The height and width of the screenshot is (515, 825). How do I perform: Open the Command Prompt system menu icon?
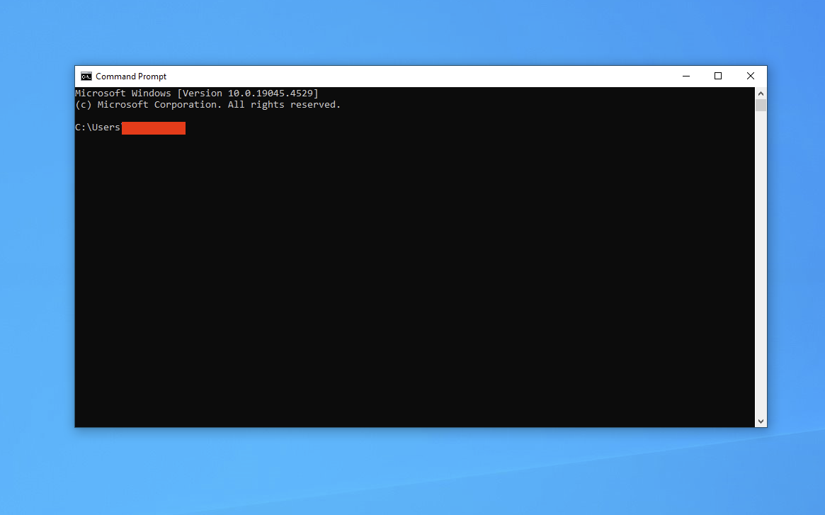86,77
